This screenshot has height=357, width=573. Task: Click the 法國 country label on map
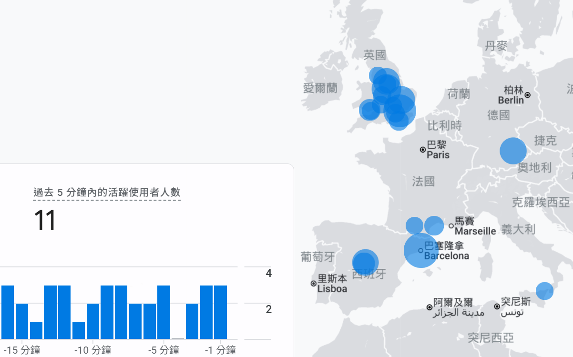click(423, 181)
